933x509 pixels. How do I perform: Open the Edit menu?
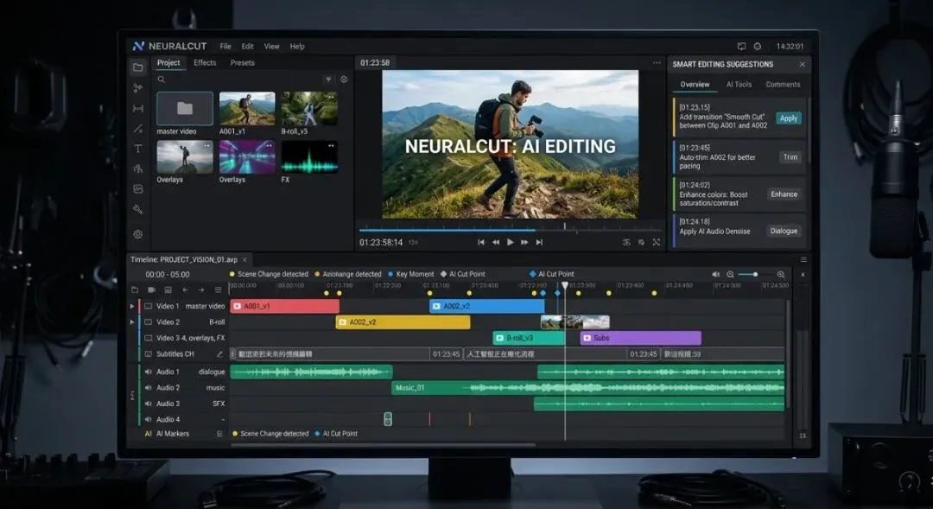tap(248, 47)
